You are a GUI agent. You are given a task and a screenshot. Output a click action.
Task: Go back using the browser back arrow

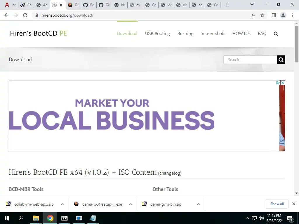(x=6, y=15)
